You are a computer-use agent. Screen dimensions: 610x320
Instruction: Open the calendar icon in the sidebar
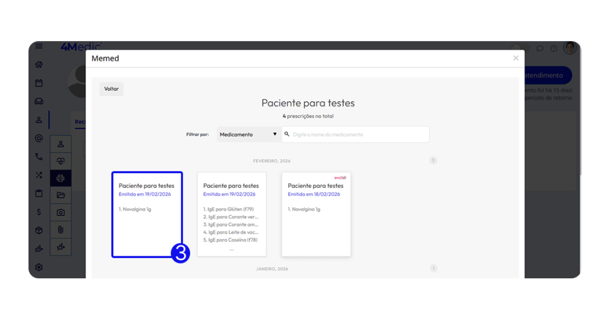click(x=39, y=83)
